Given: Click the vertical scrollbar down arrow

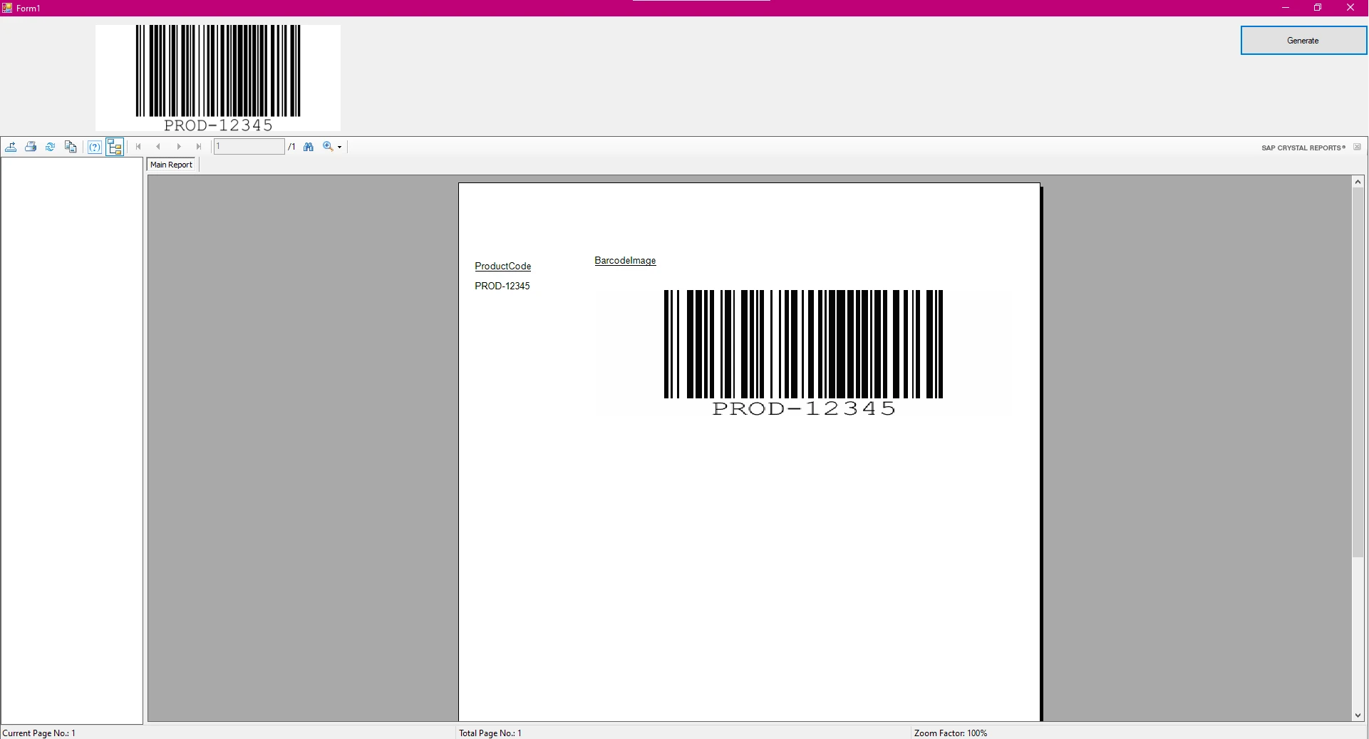Looking at the screenshot, I should pos(1358,715).
